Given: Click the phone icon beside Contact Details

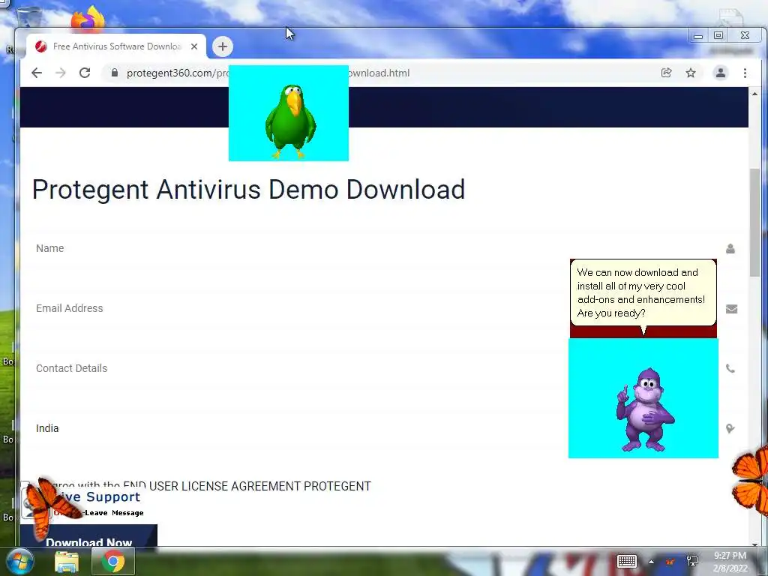Looking at the screenshot, I should point(730,369).
